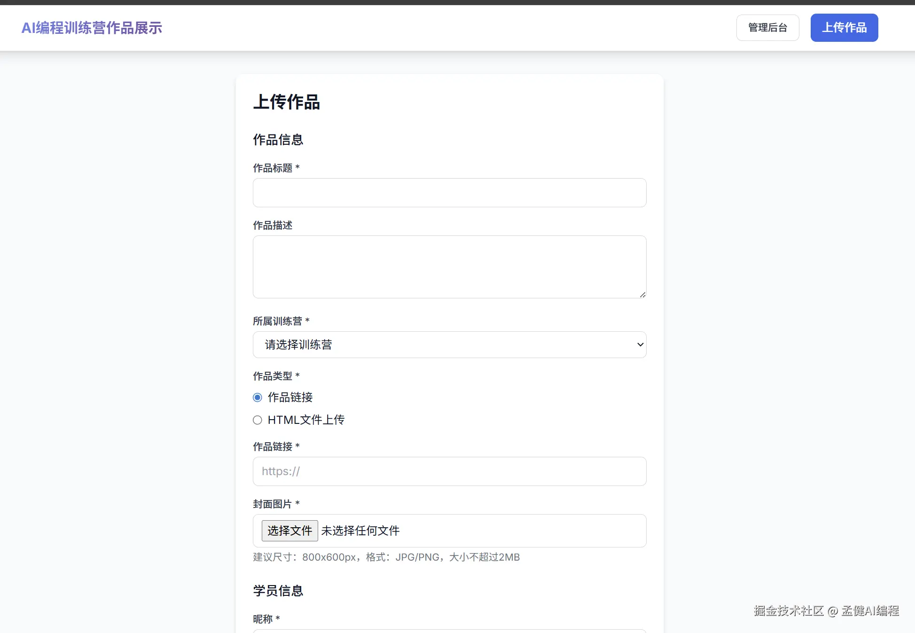This screenshot has width=915, height=633.
Task: Click the 作品描述 field label
Action: pos(273,226)
